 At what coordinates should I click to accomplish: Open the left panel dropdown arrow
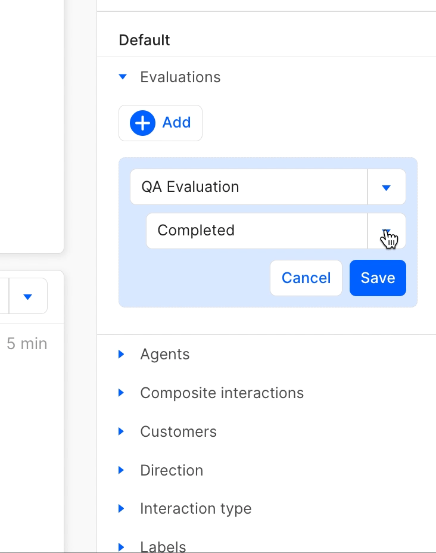click(x=27, y=296)
